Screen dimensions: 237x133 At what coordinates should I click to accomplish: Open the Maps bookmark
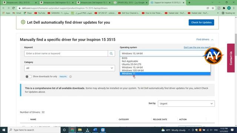(x=28, y=13)
